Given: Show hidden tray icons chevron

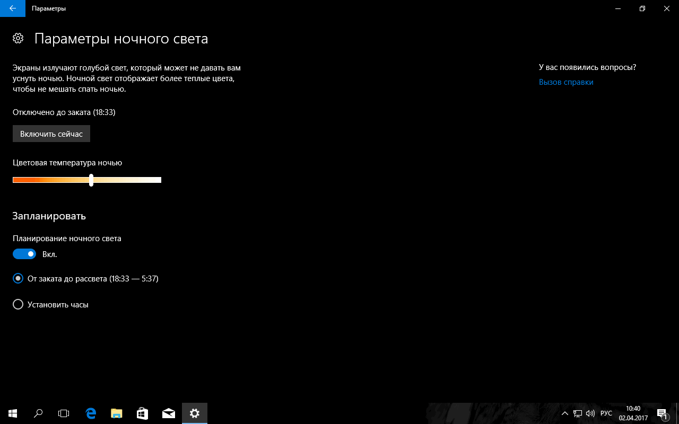Looking at the screenshot, I should [565, 413].
